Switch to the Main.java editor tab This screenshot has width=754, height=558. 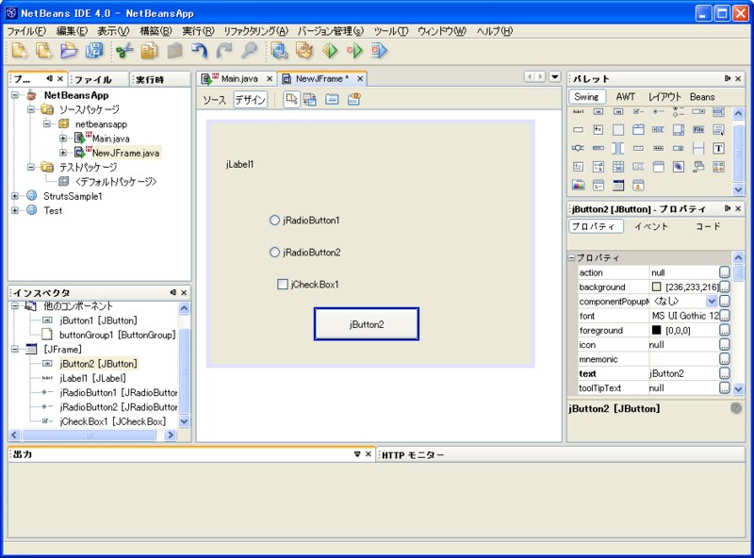238,78
